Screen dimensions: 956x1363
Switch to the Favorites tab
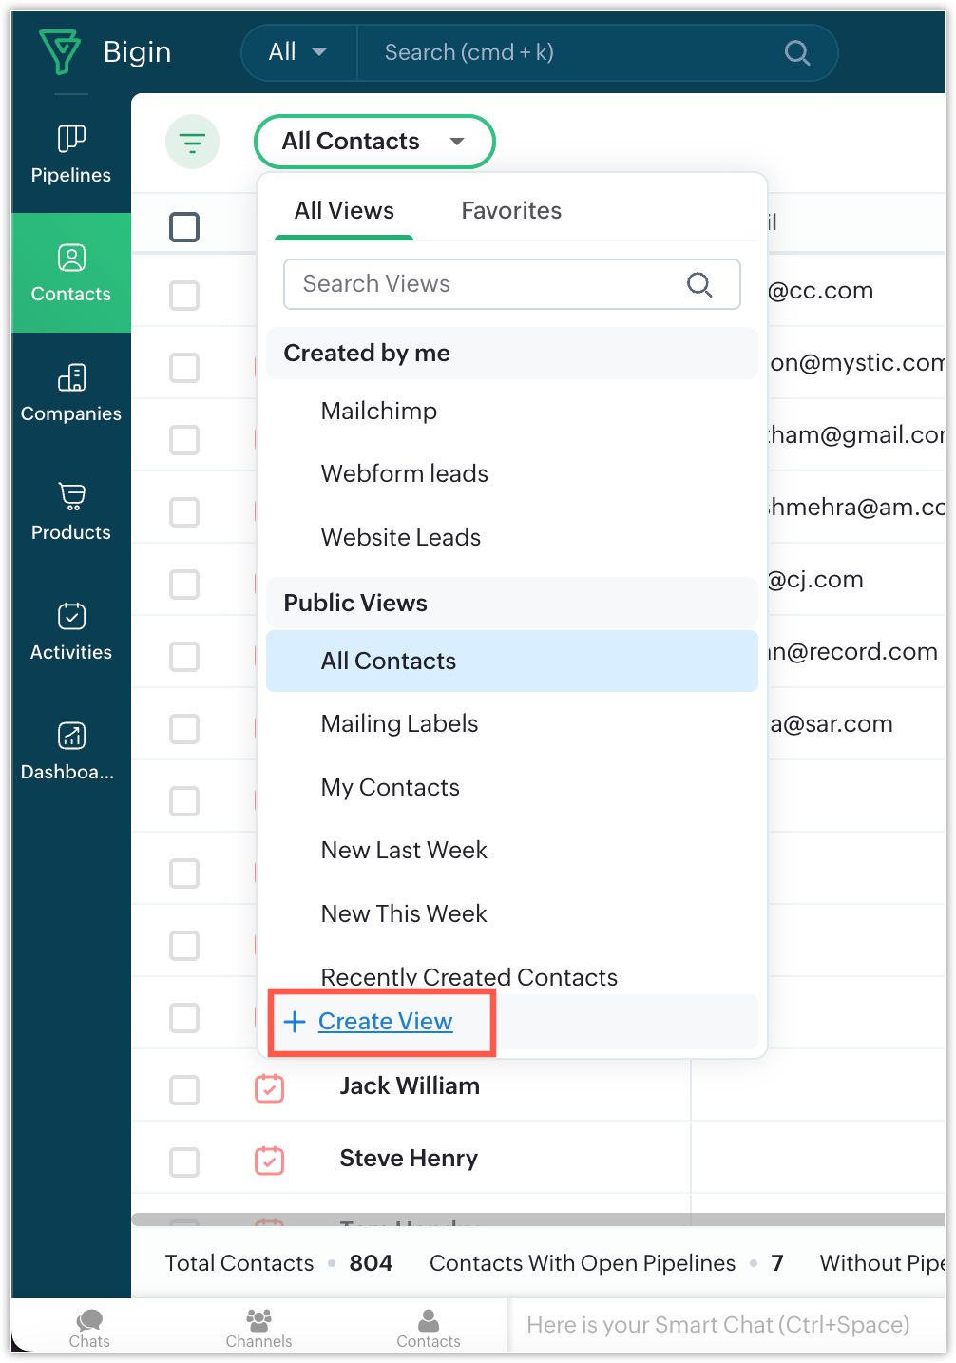pos(511,211)
